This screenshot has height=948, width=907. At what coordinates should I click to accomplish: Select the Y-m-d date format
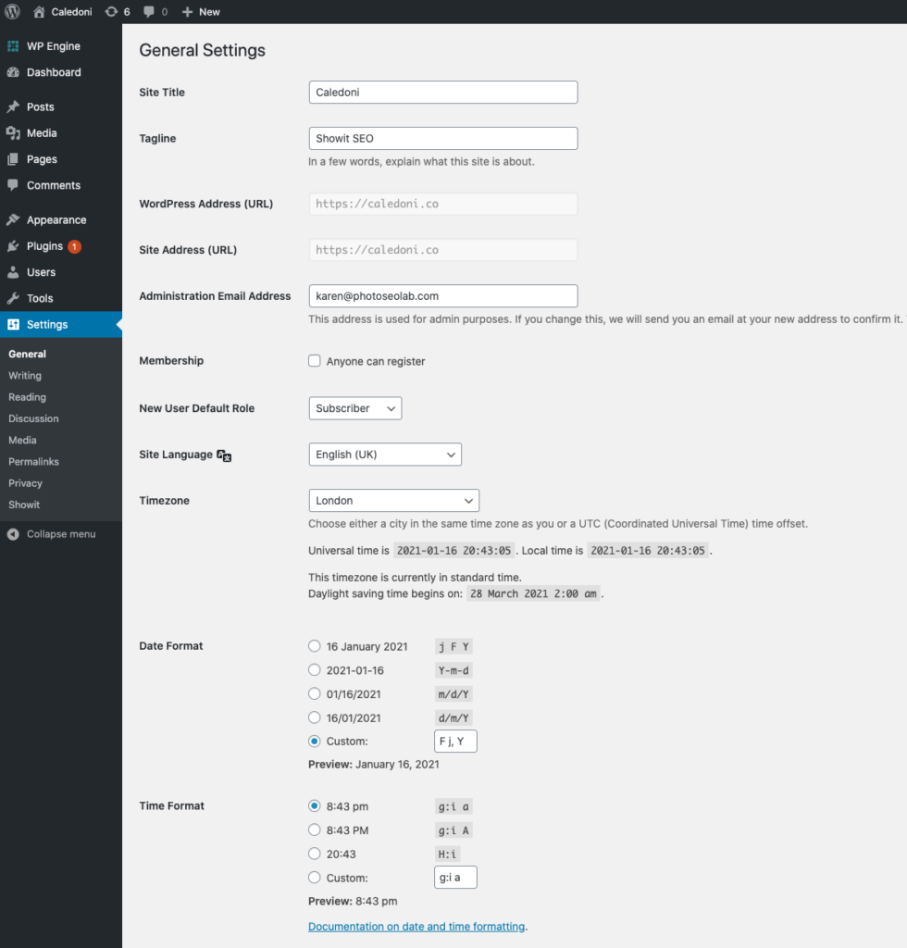coord(315,669)
